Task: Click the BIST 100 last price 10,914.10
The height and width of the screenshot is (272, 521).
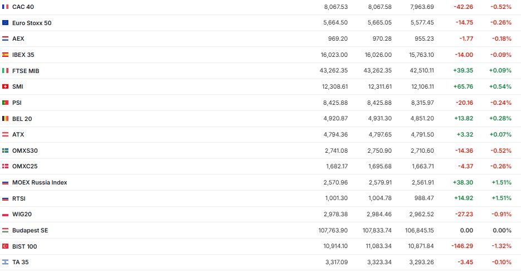Action: (333, 246)
